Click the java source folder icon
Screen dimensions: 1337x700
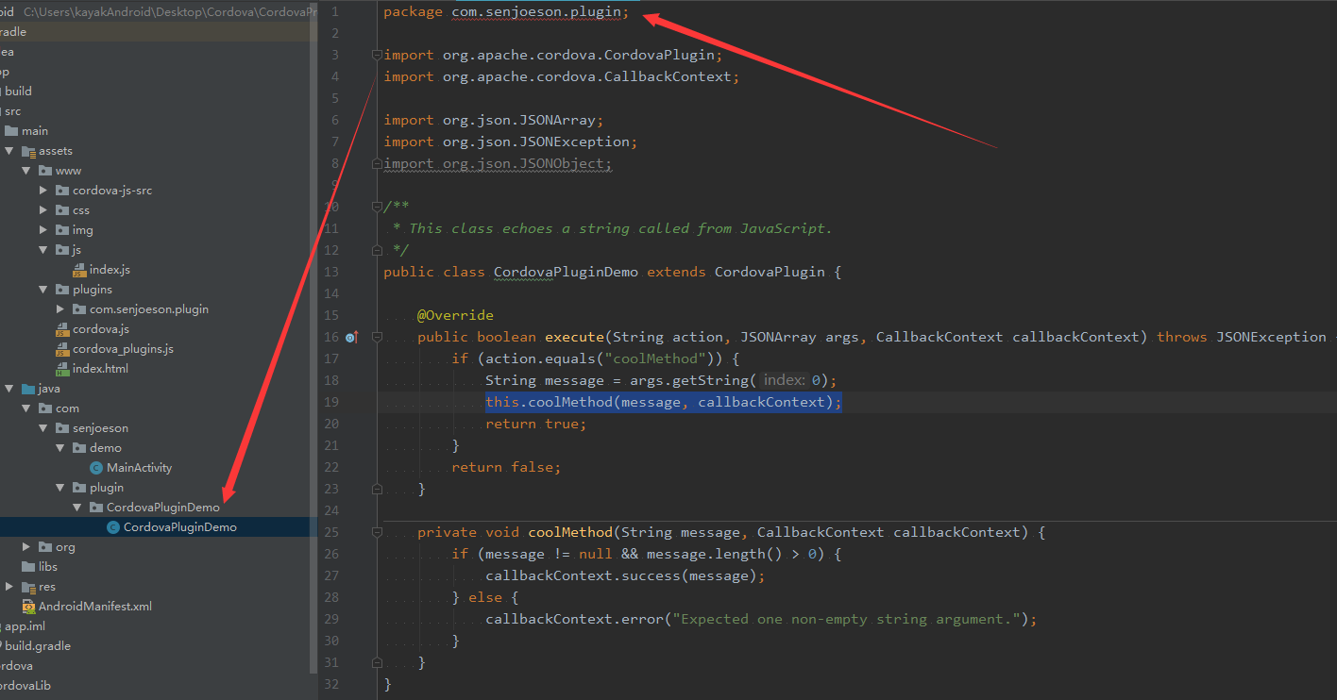(28, 389)
